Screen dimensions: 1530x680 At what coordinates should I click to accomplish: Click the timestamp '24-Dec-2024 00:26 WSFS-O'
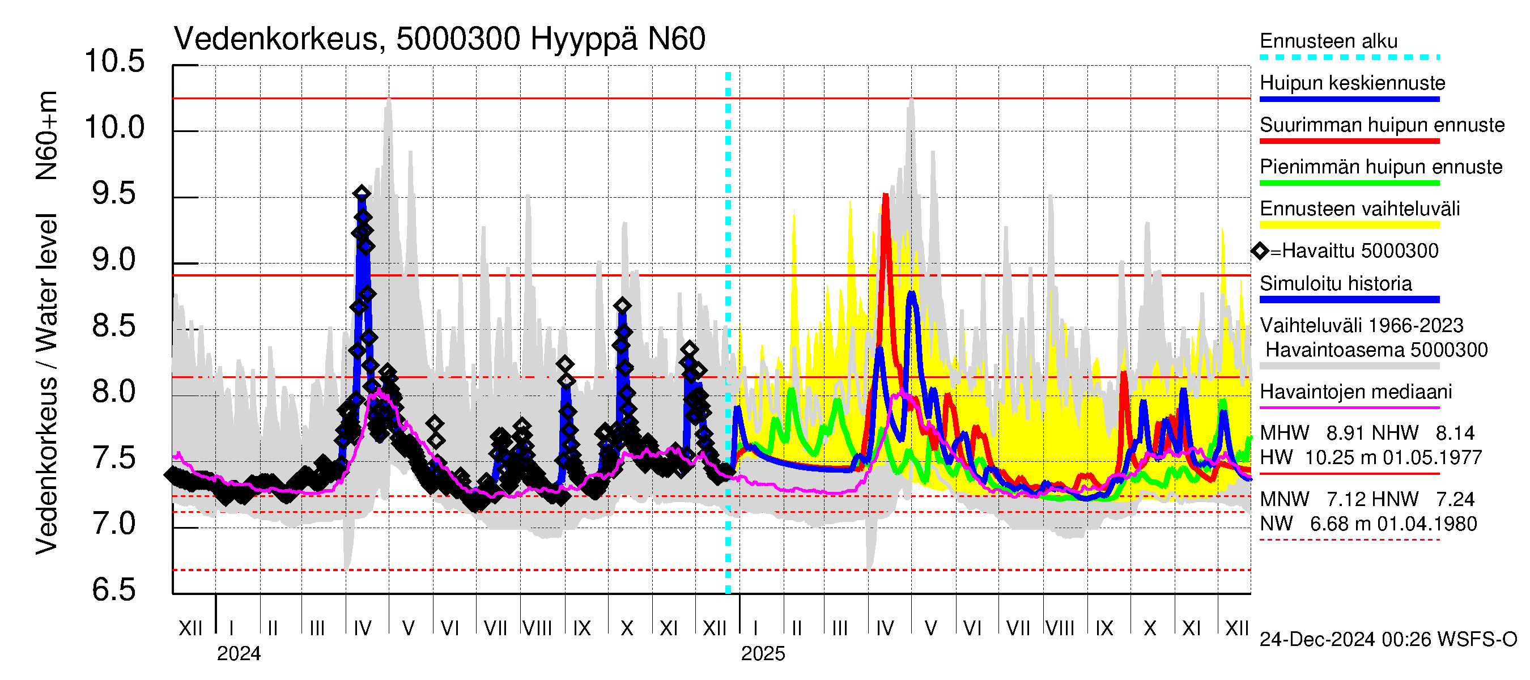tap(1388, 639)
